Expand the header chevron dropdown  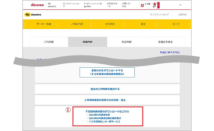pos(180,5)
